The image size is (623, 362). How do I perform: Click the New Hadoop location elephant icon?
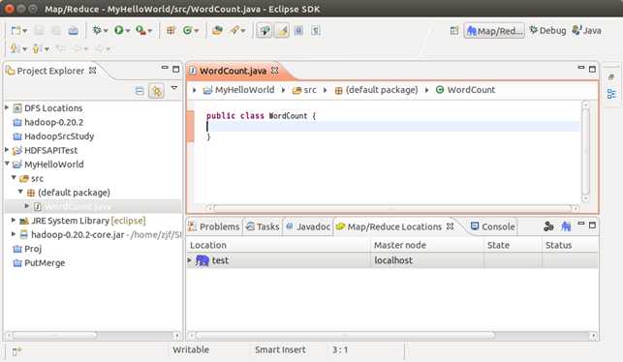point(566,226)
